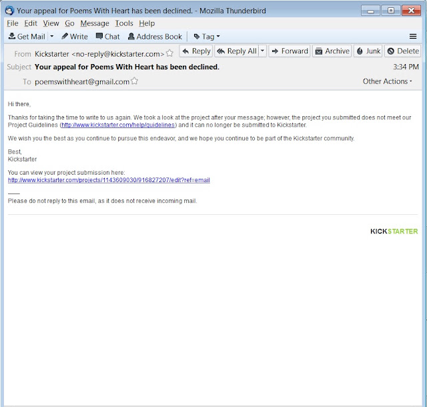Open the Get Mail dropdown arrow
This screenshot has width=427, height=407.
point(52,36)
